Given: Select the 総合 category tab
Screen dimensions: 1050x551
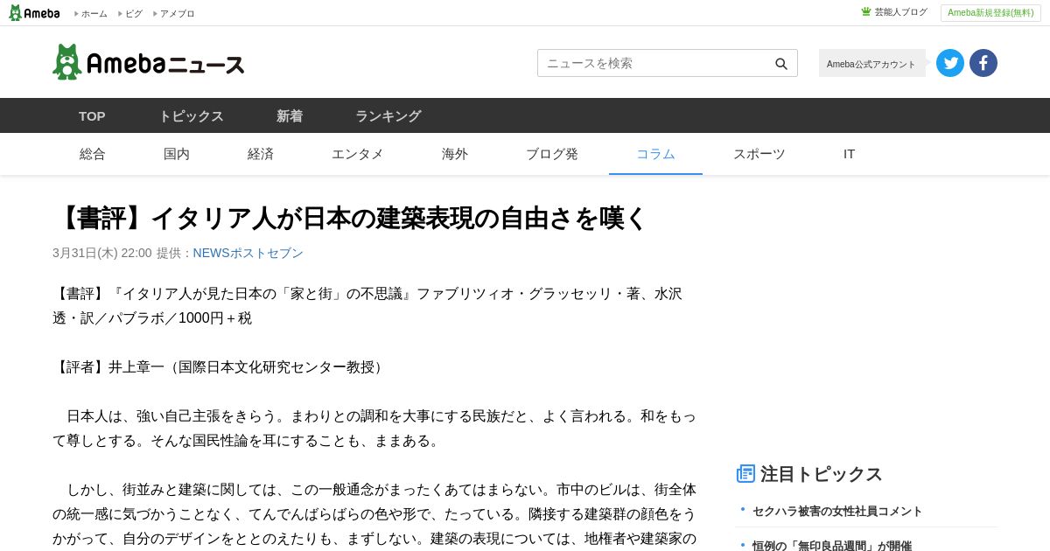Looking at the screenshot, I should (93, 154).
